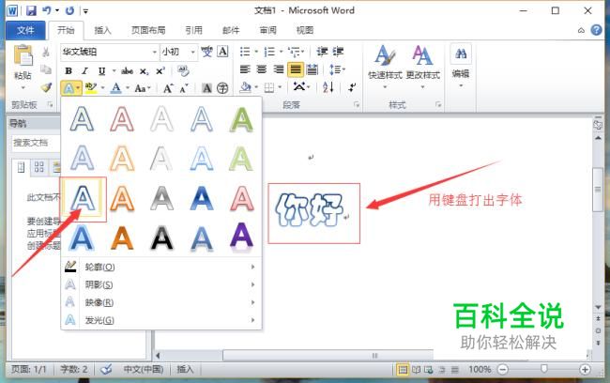Switch to 插入 Insert tab

102,30
